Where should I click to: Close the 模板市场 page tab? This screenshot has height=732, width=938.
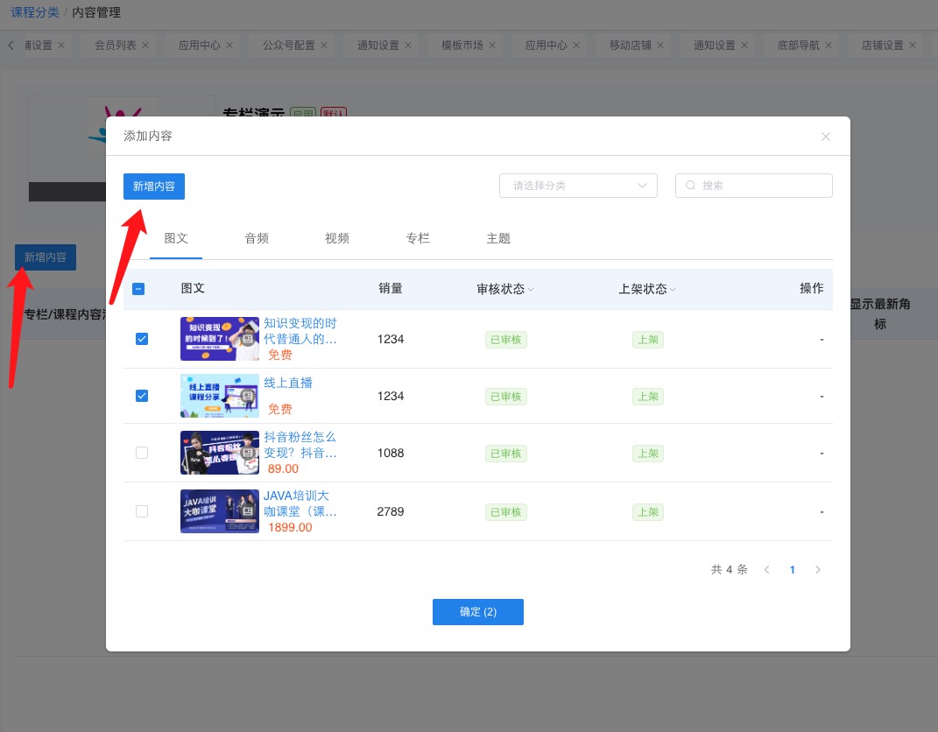(x=491, y=45)
